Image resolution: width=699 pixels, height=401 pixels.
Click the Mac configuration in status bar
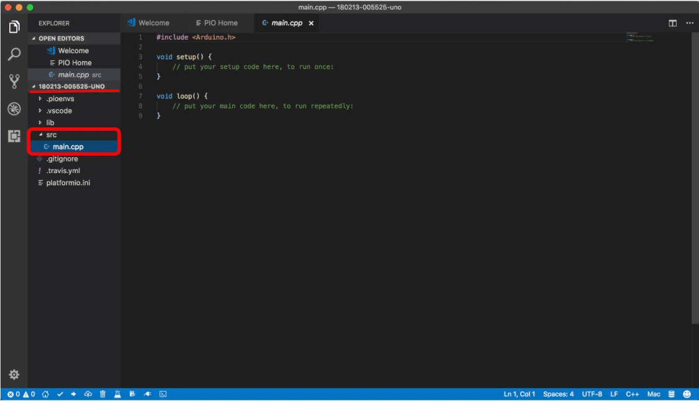(x=654, y=394)
